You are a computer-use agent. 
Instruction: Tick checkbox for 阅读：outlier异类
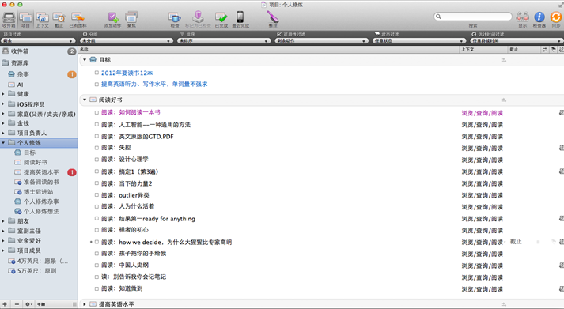[97, 195]
